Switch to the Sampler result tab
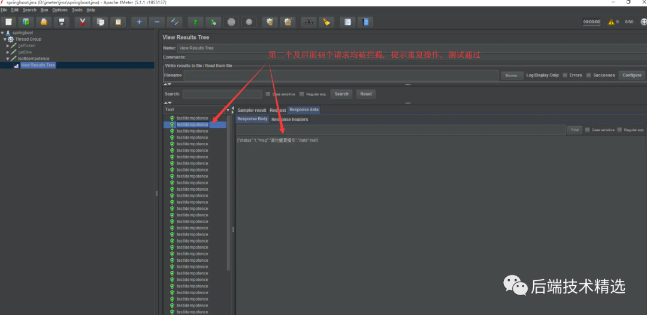 [252, 110]
